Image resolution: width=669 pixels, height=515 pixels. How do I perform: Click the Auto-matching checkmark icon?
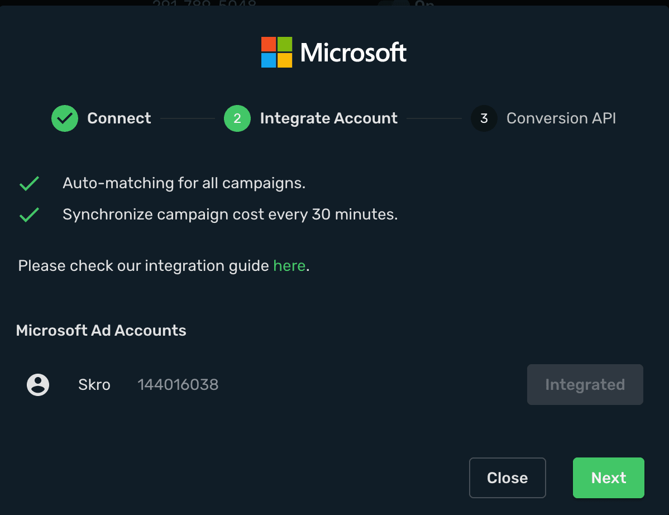point(29,183)
